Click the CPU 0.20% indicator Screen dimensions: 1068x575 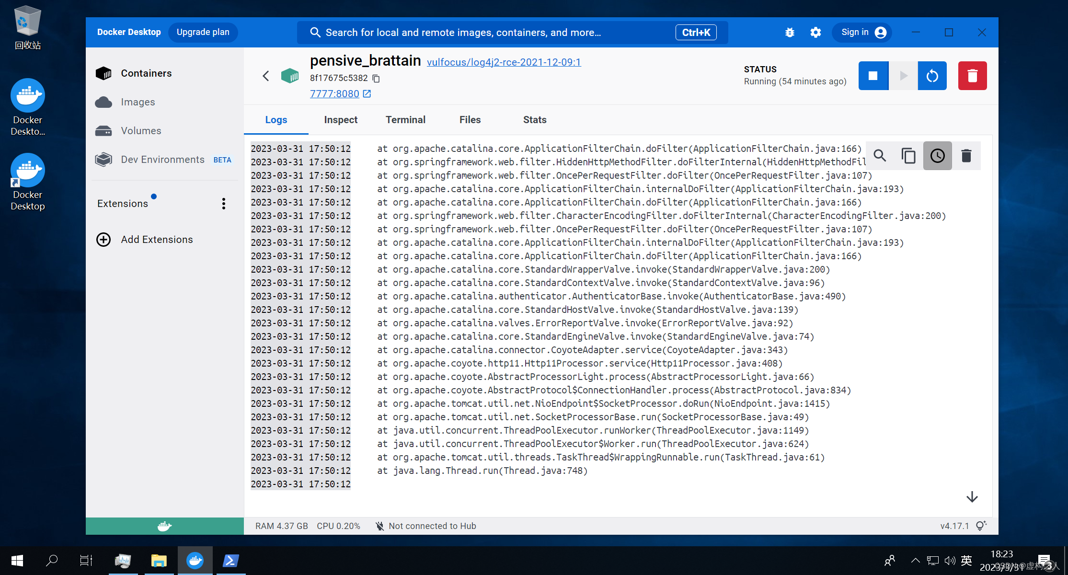pos(338,526)
